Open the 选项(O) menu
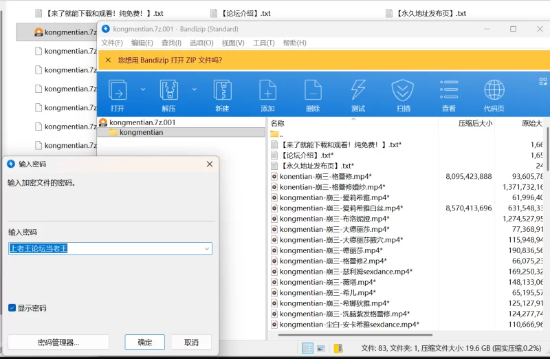This screenshot has width=550, height=359. click(201, 43)
